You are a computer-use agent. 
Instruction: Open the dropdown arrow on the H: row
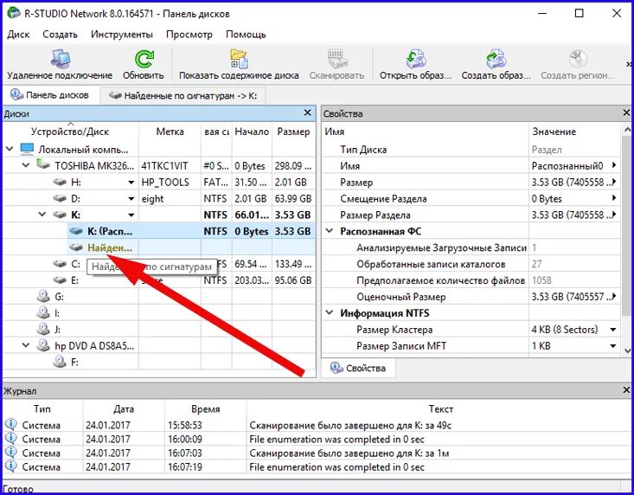131,183
